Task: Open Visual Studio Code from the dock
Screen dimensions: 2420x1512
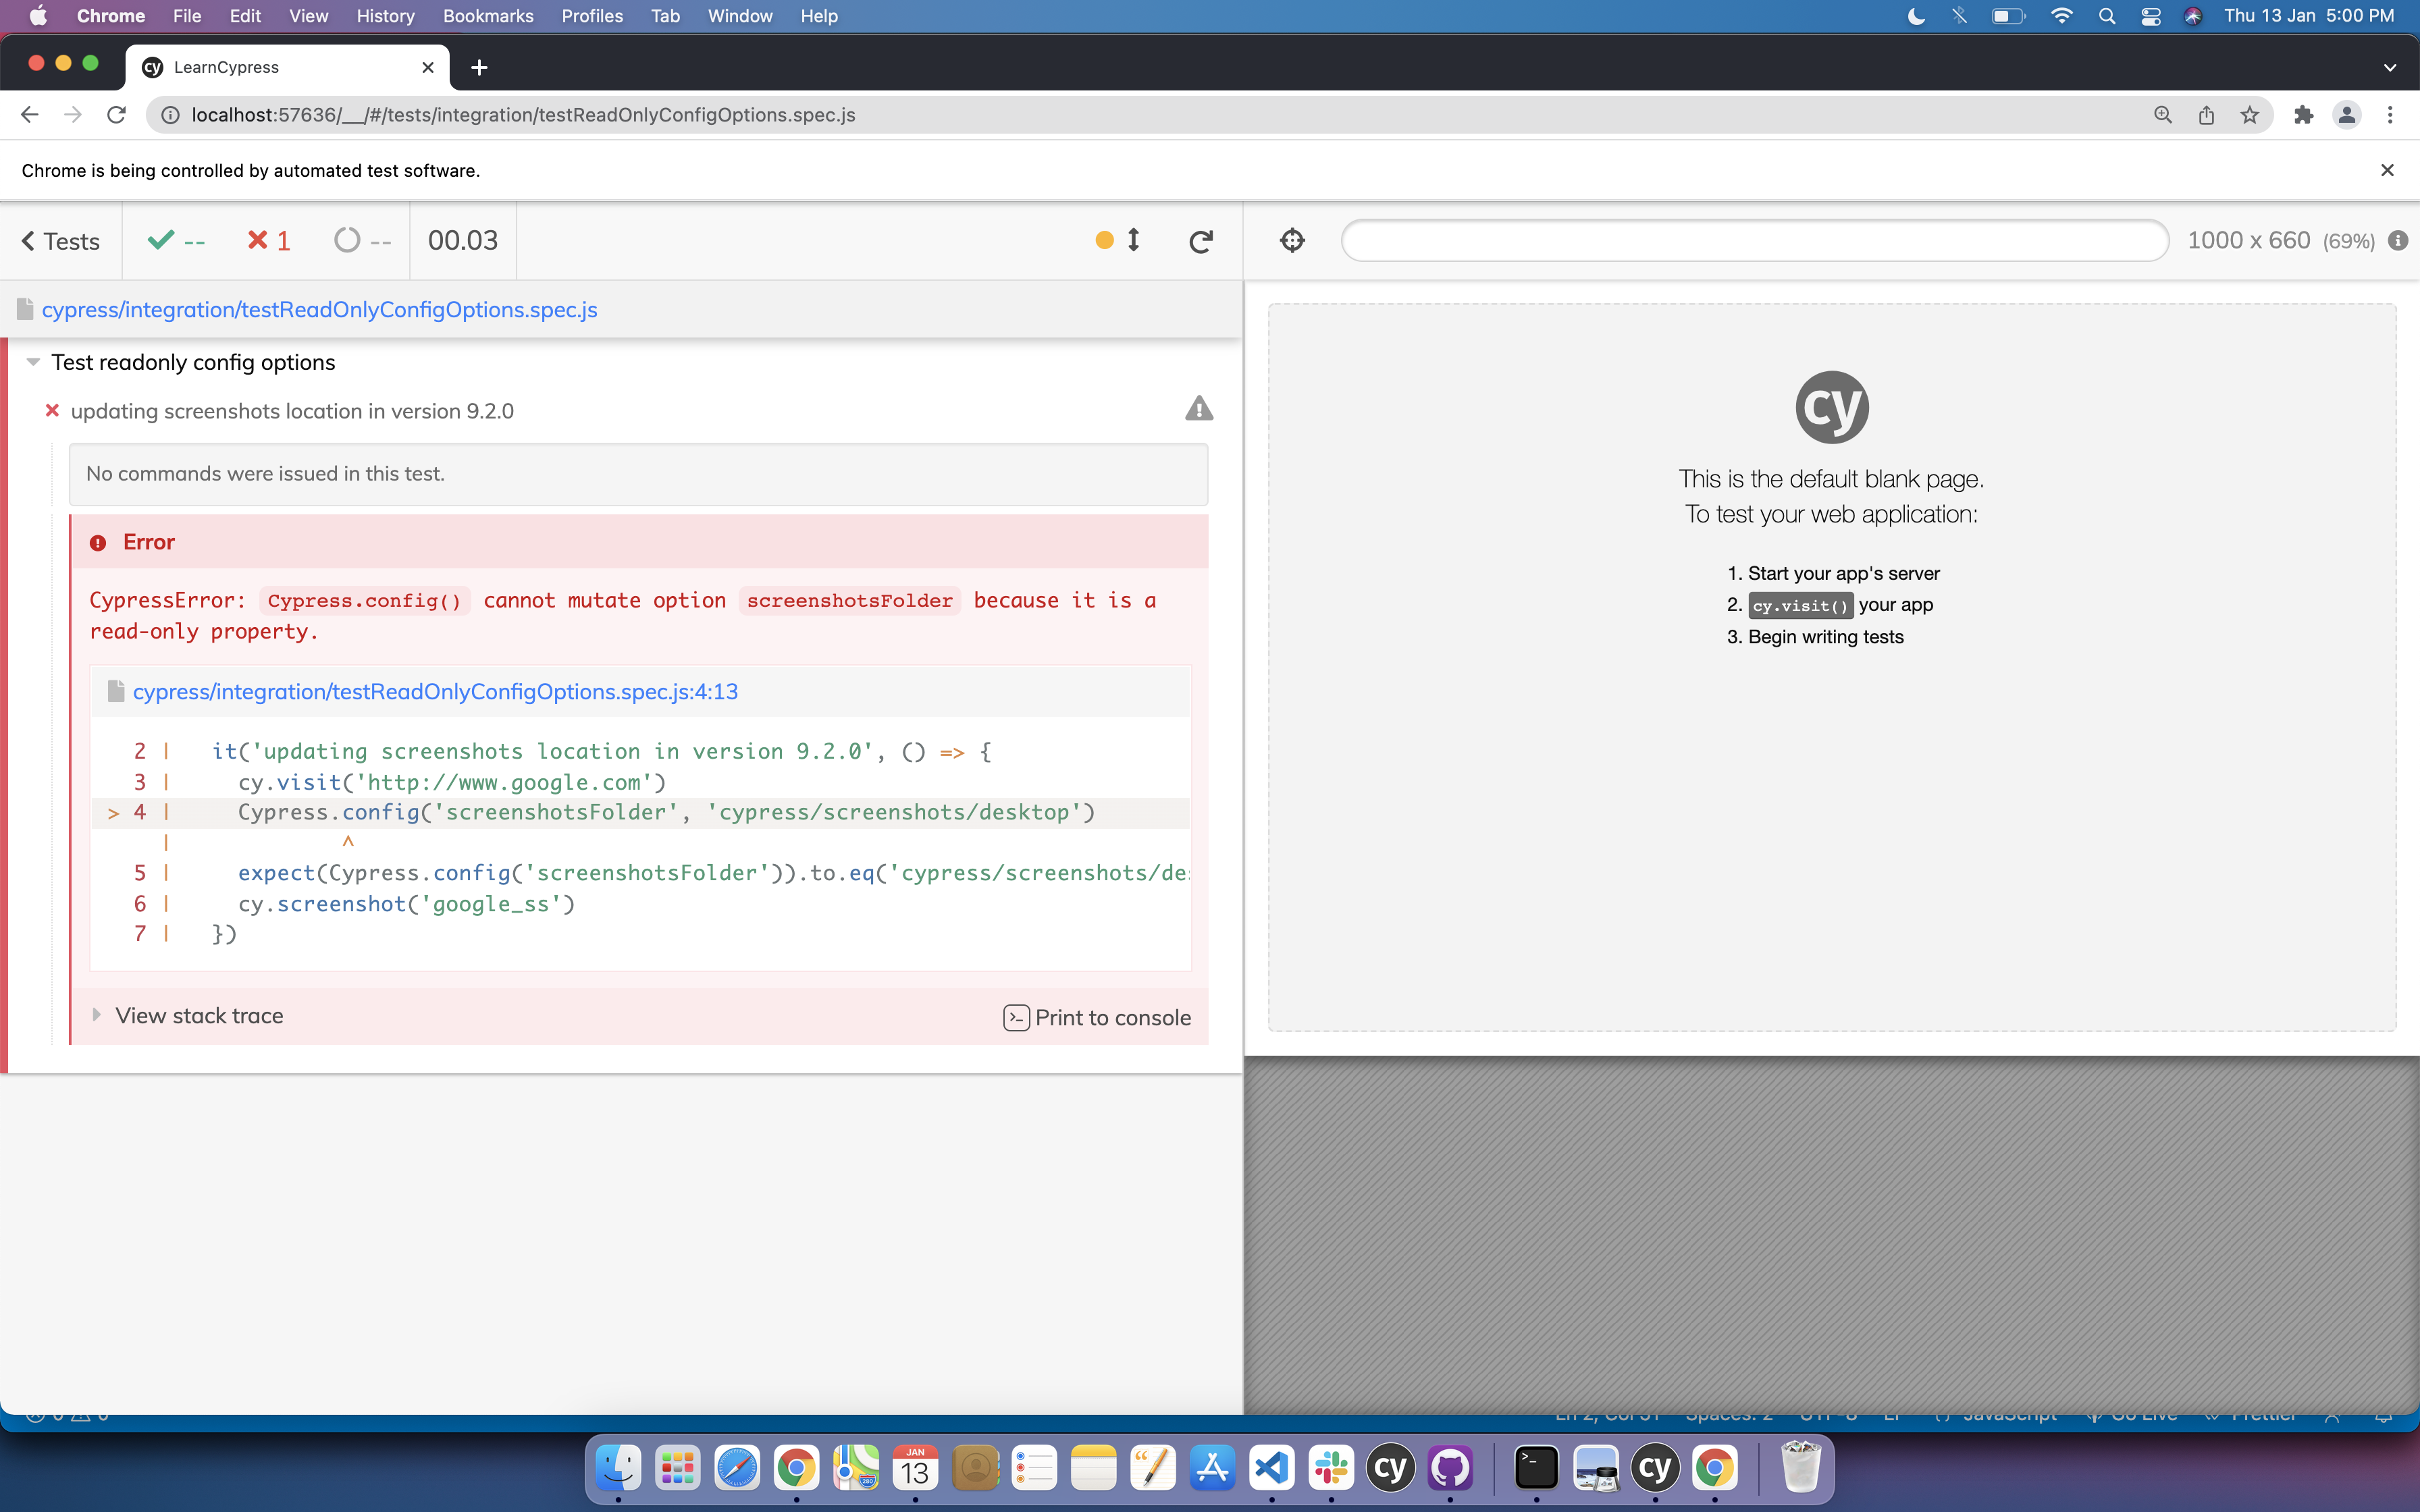Action: [x=1272, y=1468]
